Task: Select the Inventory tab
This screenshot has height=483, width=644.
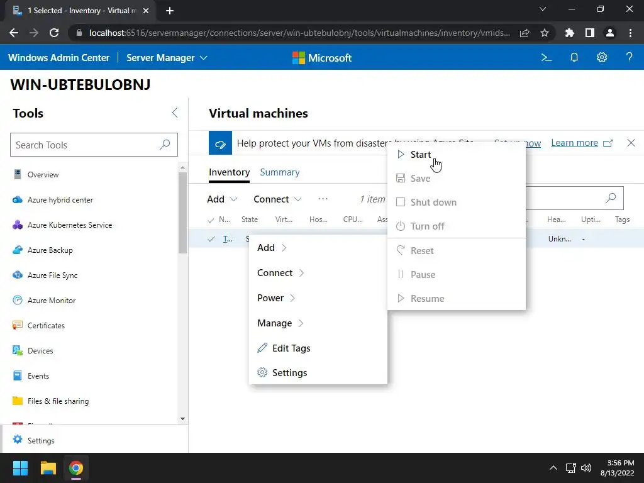Action: (229, 172)
